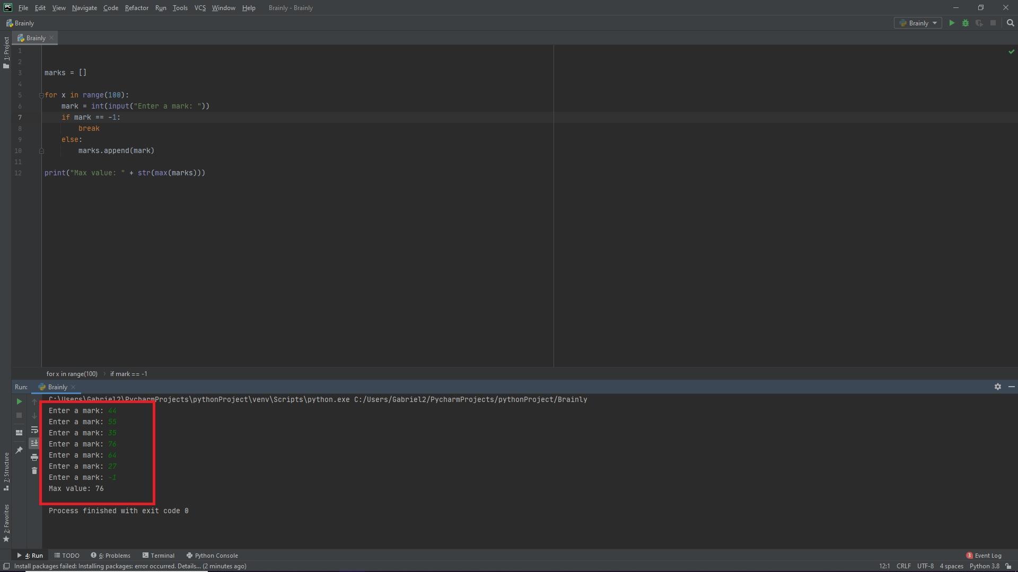Close the Brainly editor tab
Viewport: 1018px width, 572px height.
(51, 38)
